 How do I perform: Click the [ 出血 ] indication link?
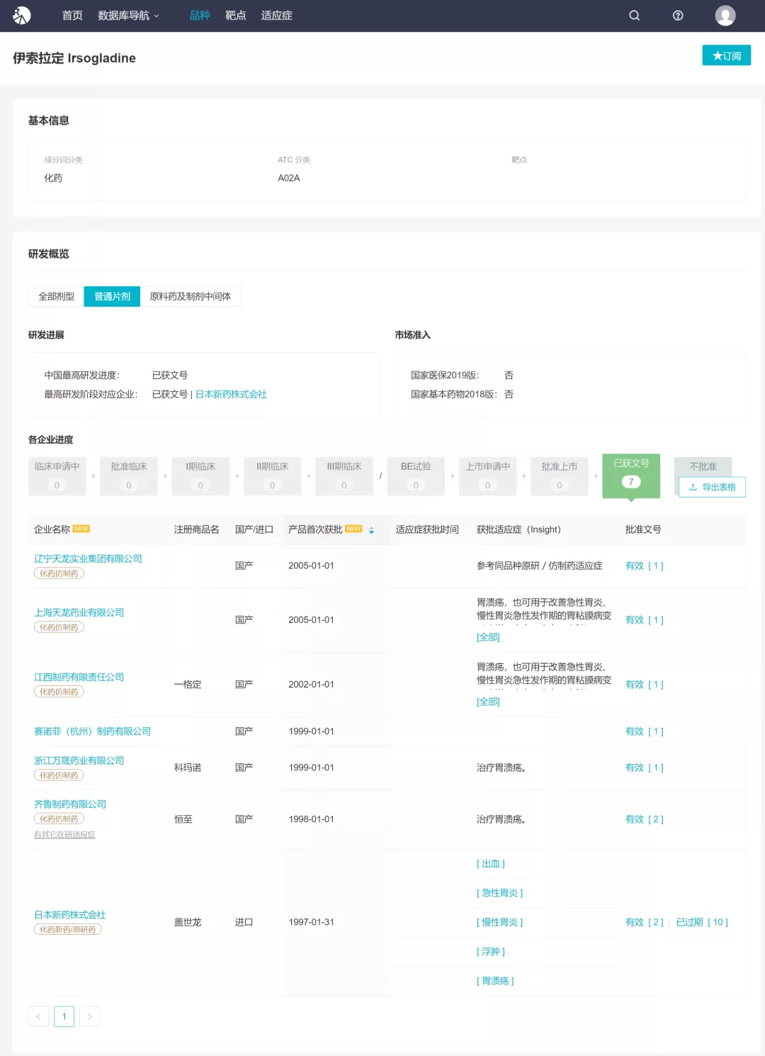click(491, 864)
